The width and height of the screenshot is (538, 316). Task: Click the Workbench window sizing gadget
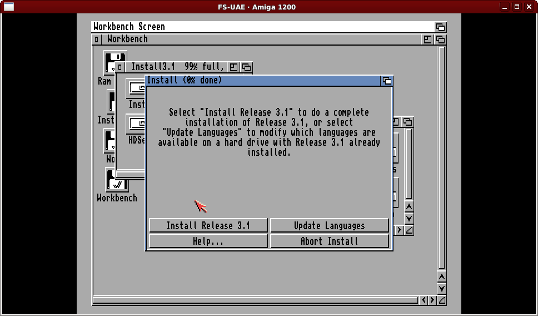coord(442,300)
